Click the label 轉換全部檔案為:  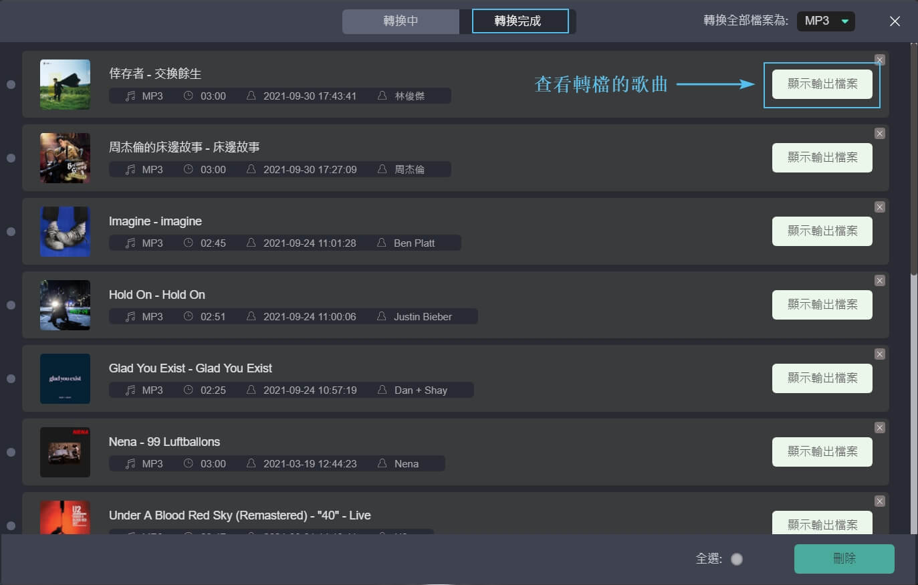click(745, 21)
